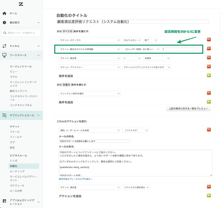Click 上記の条件に対する一致をプレビュー button

tap(188, 108)
